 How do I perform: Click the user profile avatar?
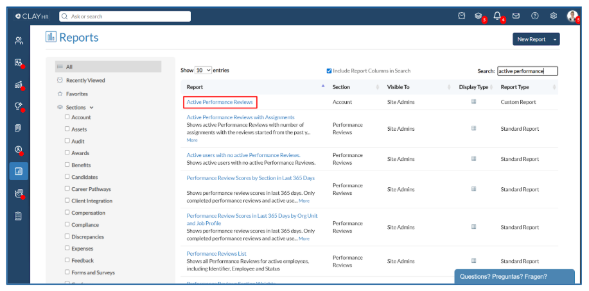[572, 16]
